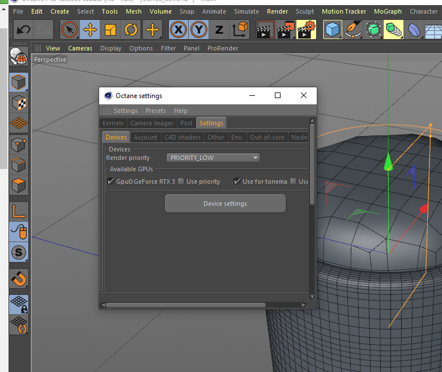Toggle Gpu0:GeForce RTX checkbox
This screenshot has width=442, height=372.
pyautogui.click(x=110, y=181)
